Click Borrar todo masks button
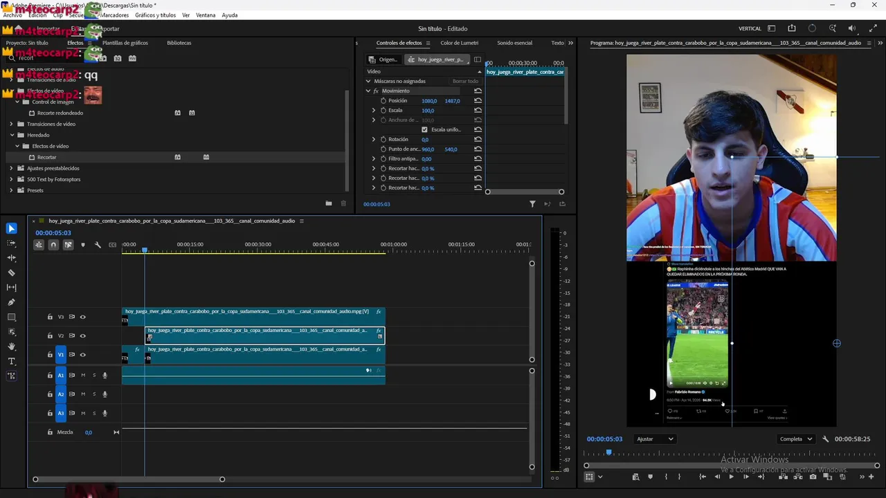Image resolution: width=886 pixels, height=498 pixels. point(465,82)
